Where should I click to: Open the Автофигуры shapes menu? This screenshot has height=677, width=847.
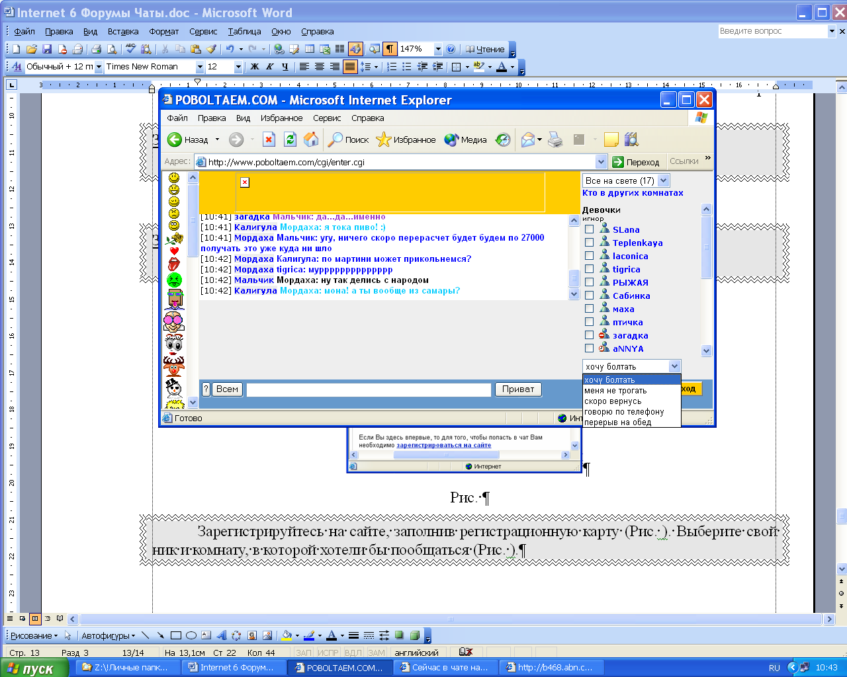click(108, 635)
